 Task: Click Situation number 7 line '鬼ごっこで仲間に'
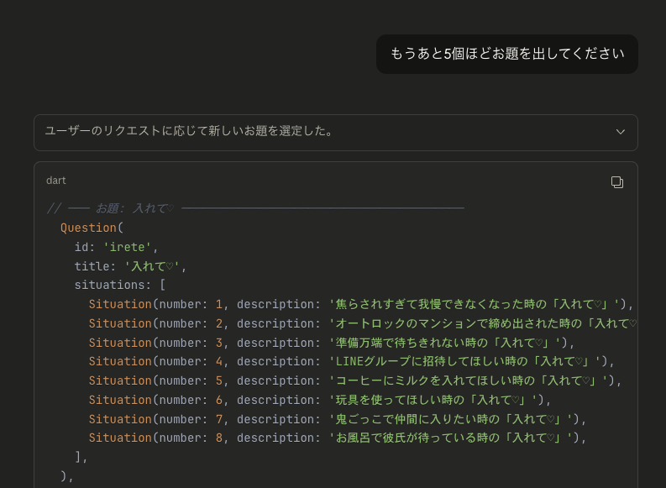[338, 419]
